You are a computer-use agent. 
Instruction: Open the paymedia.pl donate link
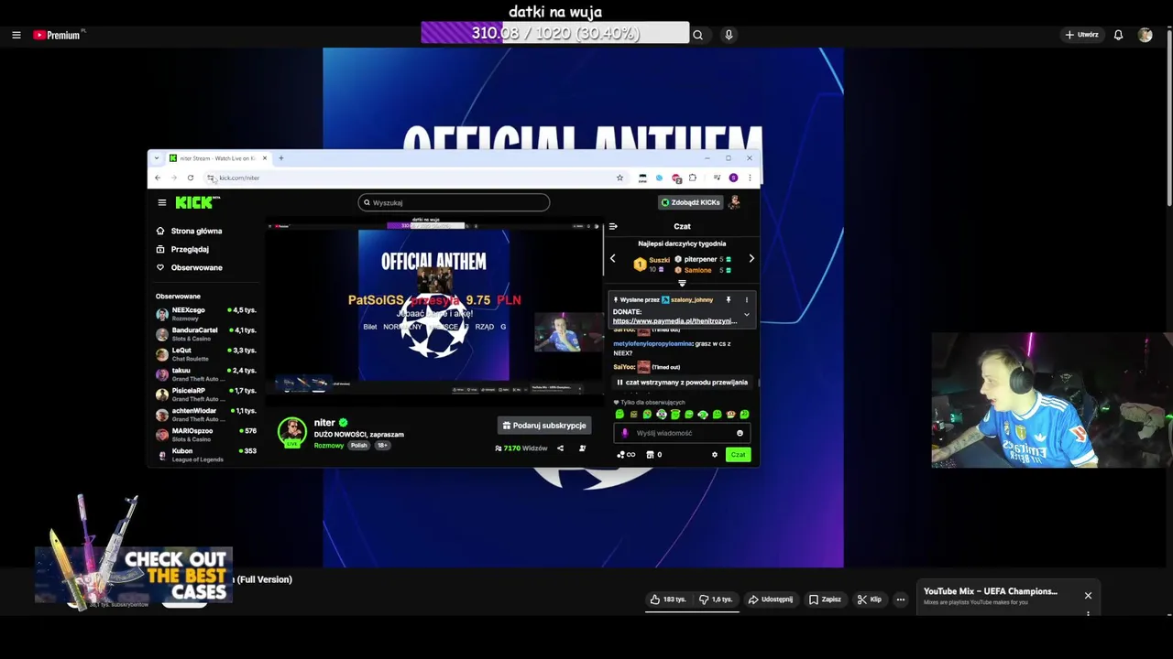pos(674,321)
